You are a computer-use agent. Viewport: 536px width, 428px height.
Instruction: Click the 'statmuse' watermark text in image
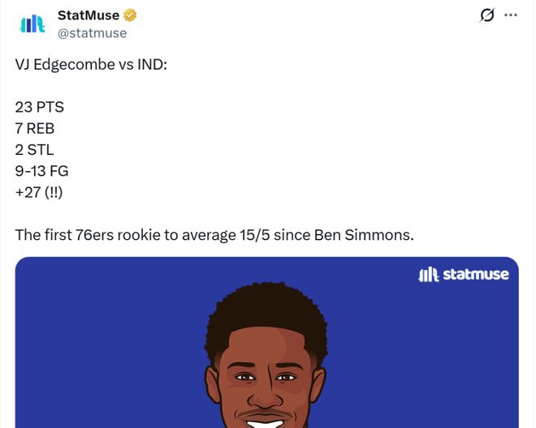click(476, 275)
